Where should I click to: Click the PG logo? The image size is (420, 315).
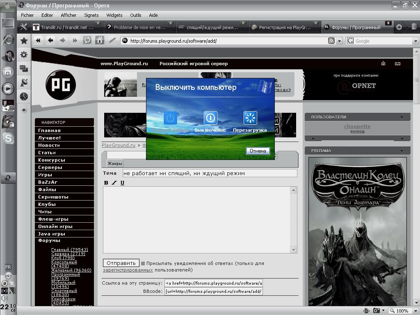61,85
